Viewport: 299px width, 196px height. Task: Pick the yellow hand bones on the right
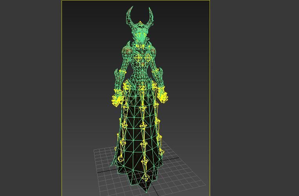162,96
